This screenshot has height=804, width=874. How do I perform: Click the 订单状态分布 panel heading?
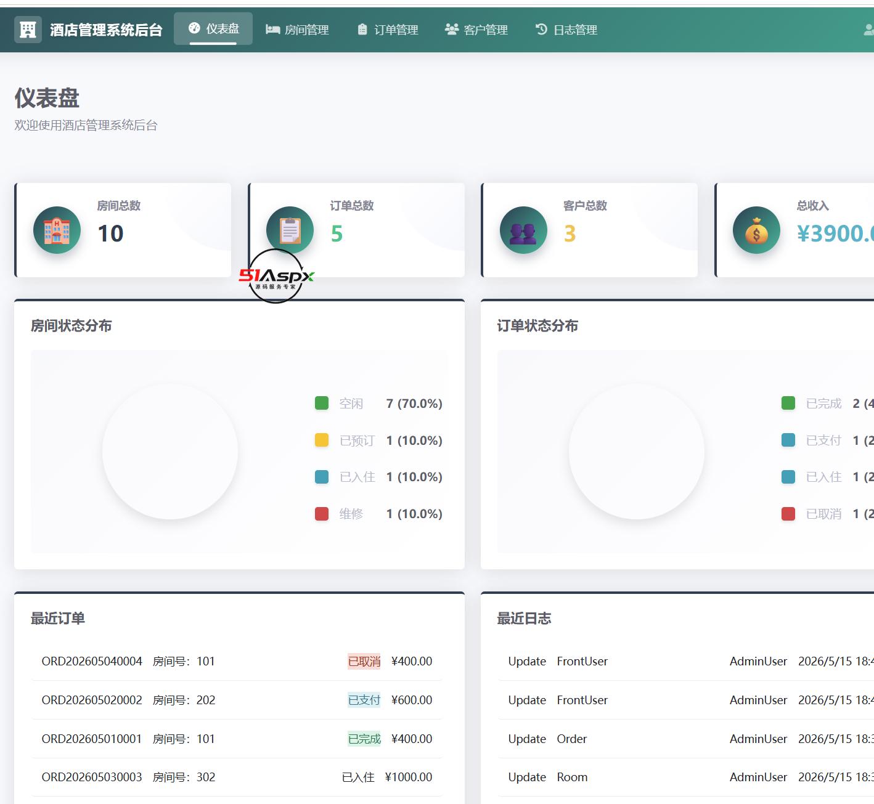(538, 326)
